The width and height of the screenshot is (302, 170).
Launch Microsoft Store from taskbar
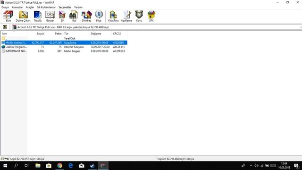[x=49, y=166]
